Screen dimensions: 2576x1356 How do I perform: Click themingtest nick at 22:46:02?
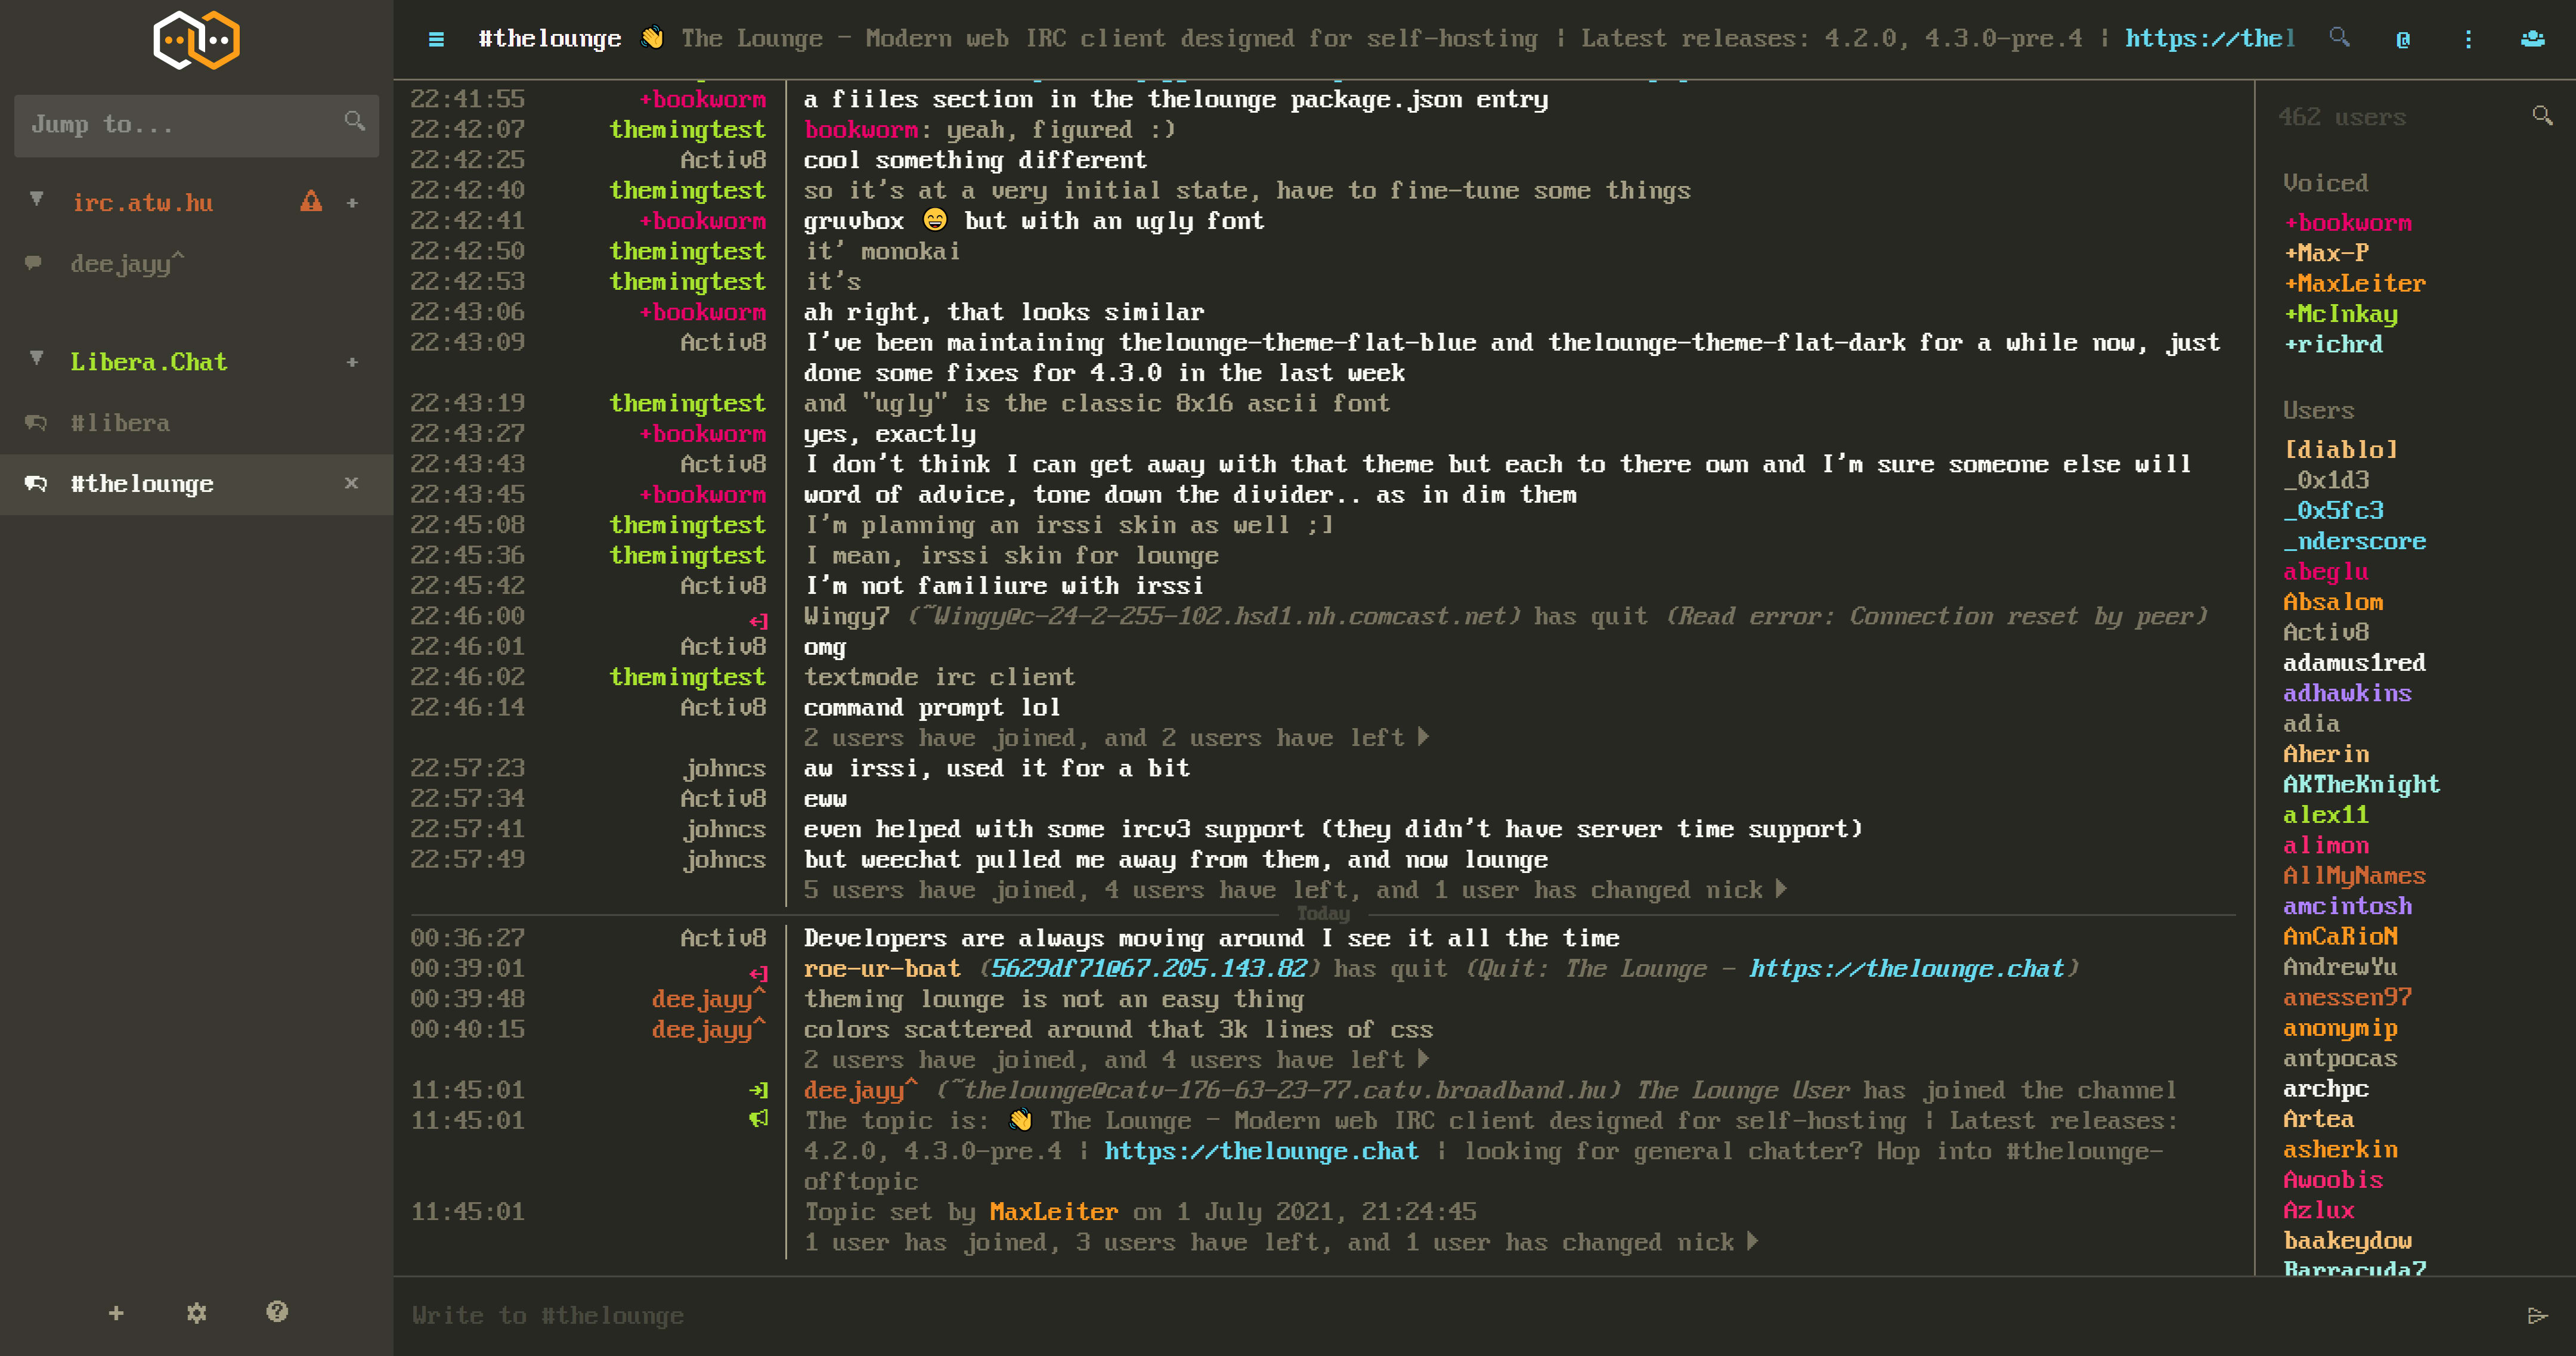688,677
